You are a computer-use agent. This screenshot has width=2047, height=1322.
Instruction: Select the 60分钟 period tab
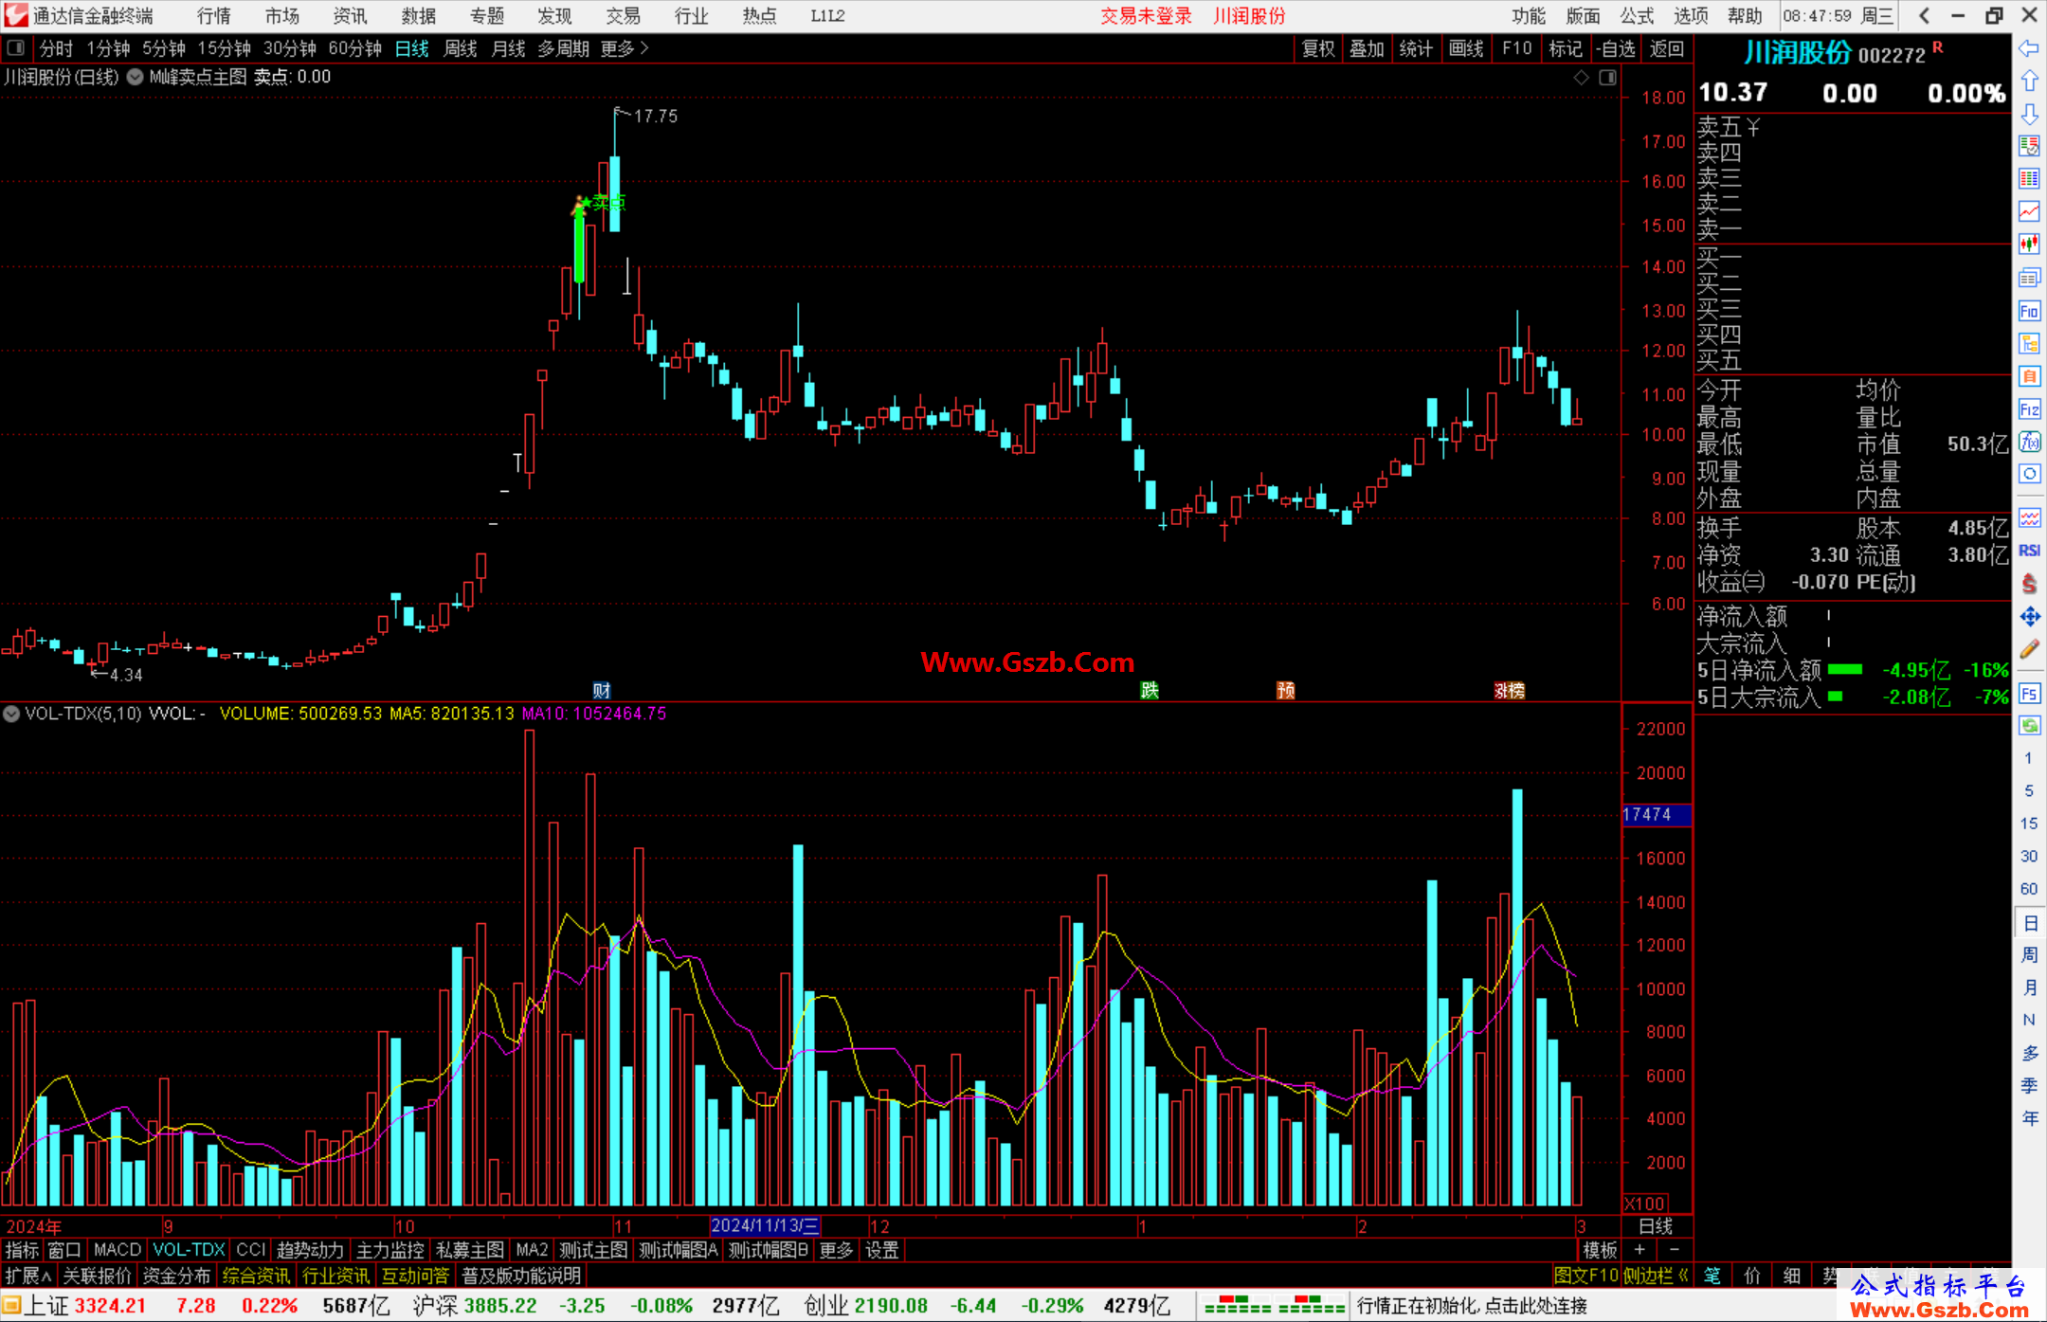tap(354, 48)
